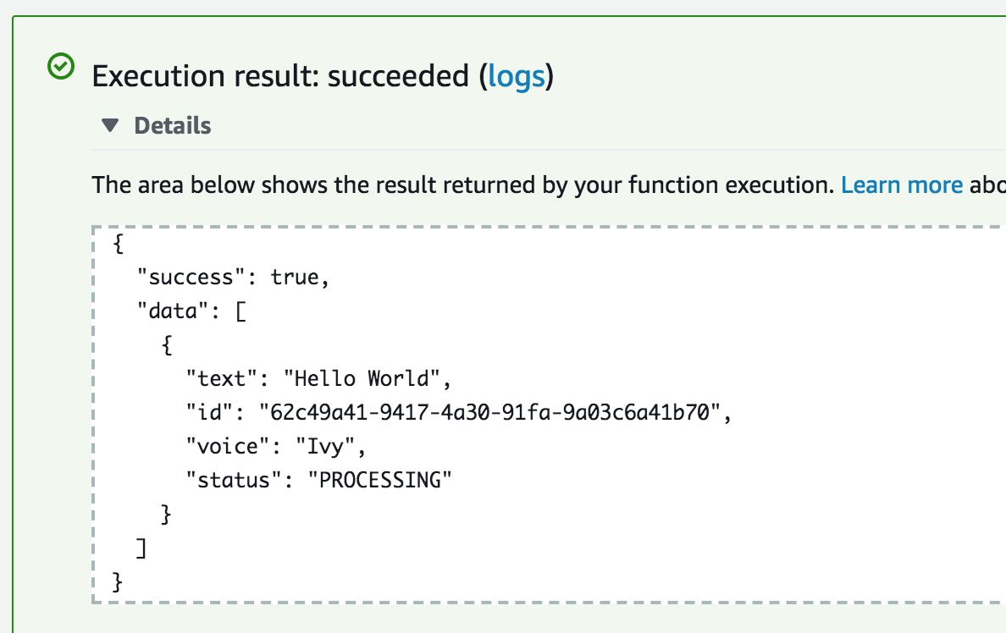This screenshot has width=1006, height=633.
Task: Click the Execution result: succeeded heading
Action: tap(323, 76)
